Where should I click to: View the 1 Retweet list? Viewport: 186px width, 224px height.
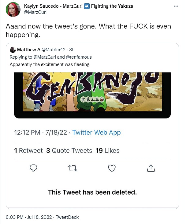(28, 151)
